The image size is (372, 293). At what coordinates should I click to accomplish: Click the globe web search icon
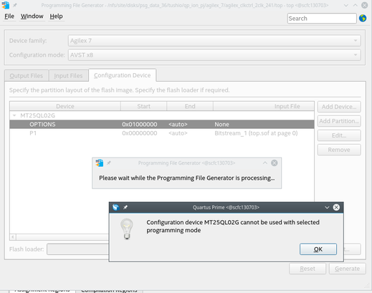coord(363,18)
